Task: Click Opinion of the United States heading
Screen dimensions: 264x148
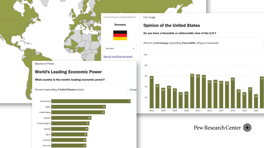Action: (x=172, y=25)
